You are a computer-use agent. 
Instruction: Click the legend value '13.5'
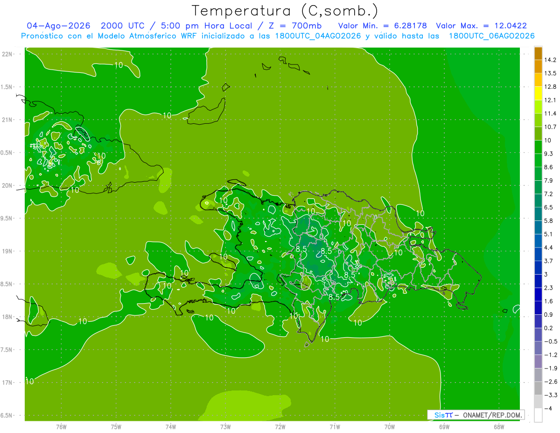point(551,73)
